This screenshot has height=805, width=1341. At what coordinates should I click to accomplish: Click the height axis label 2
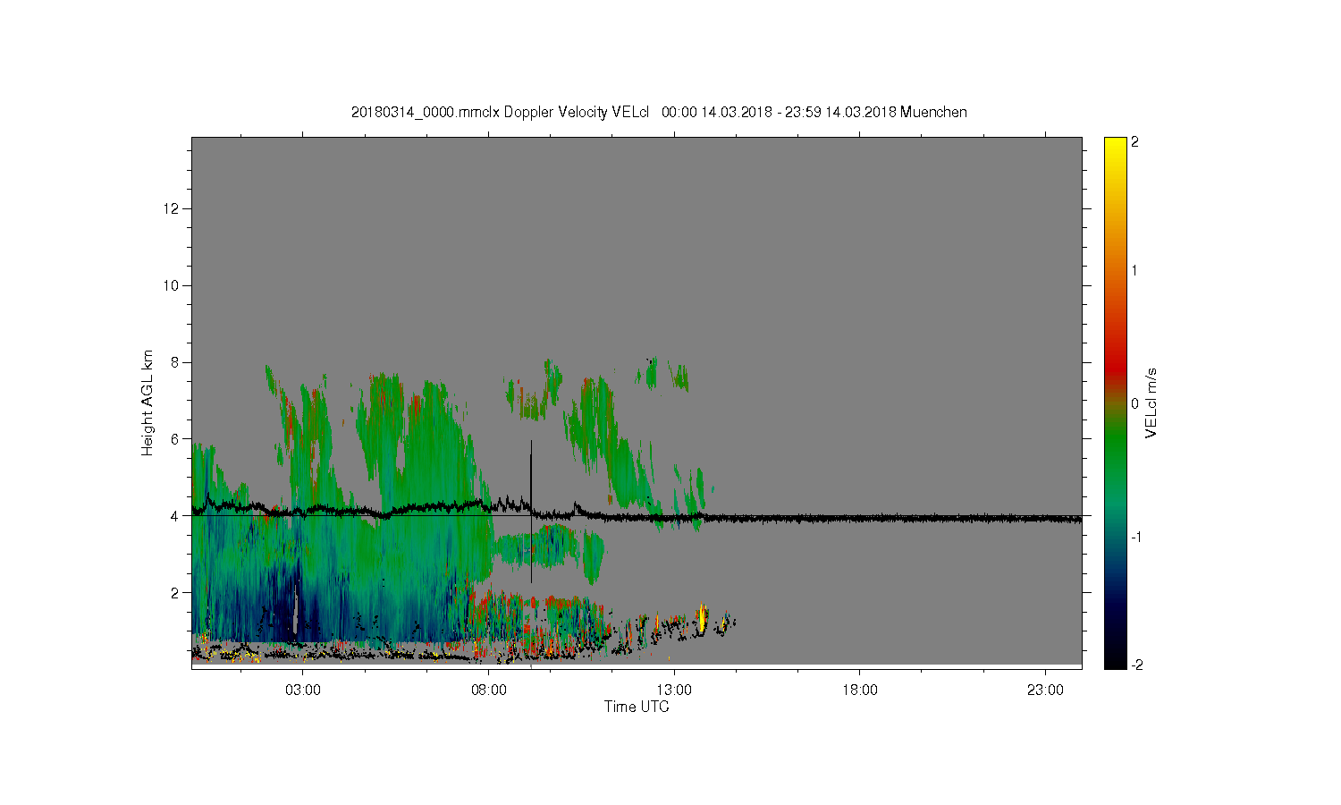click(176, 592)
